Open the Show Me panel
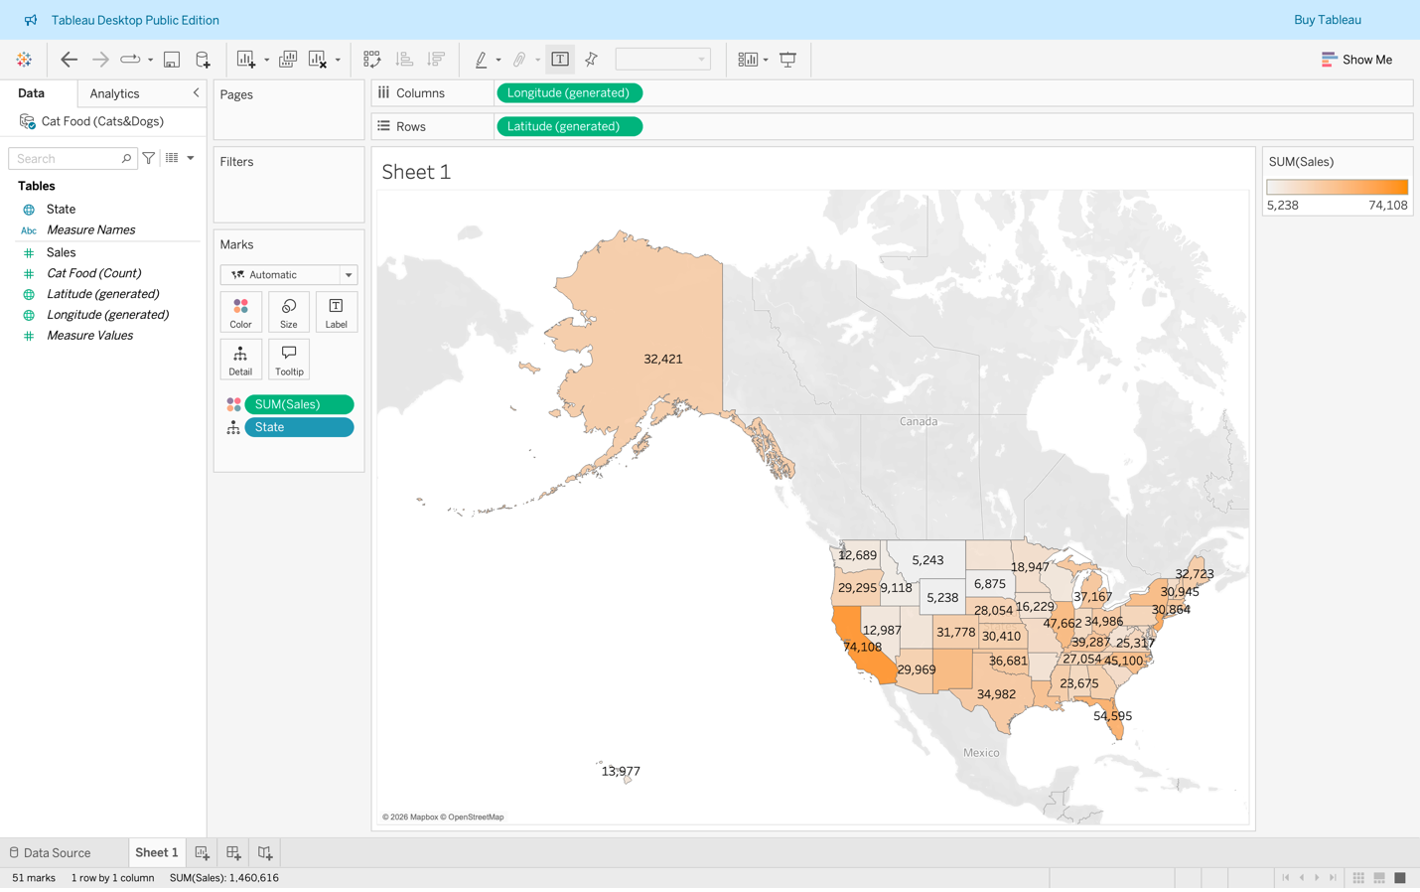The height and width of the screenshot is (892, 1420). (x=1356, y=60)
